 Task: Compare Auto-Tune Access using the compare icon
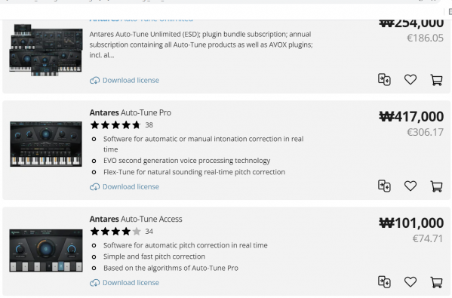(x=384, y=282)
